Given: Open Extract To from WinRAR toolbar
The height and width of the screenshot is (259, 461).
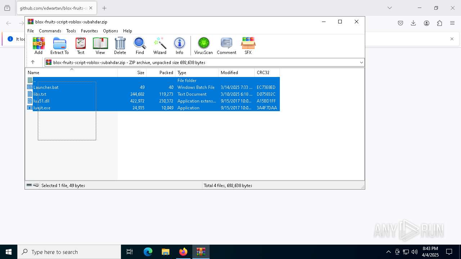Looking at the screenshot, I should 59,46.
